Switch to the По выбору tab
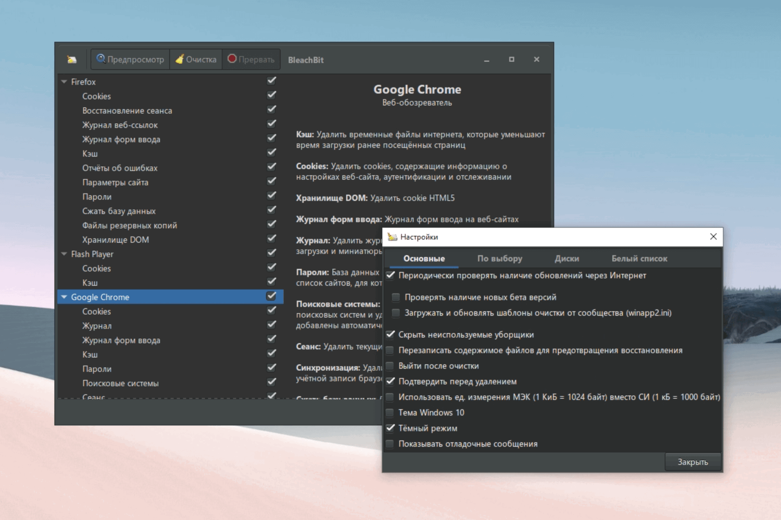The height and width of the screenshot is (520, 781). click(500, 258)
